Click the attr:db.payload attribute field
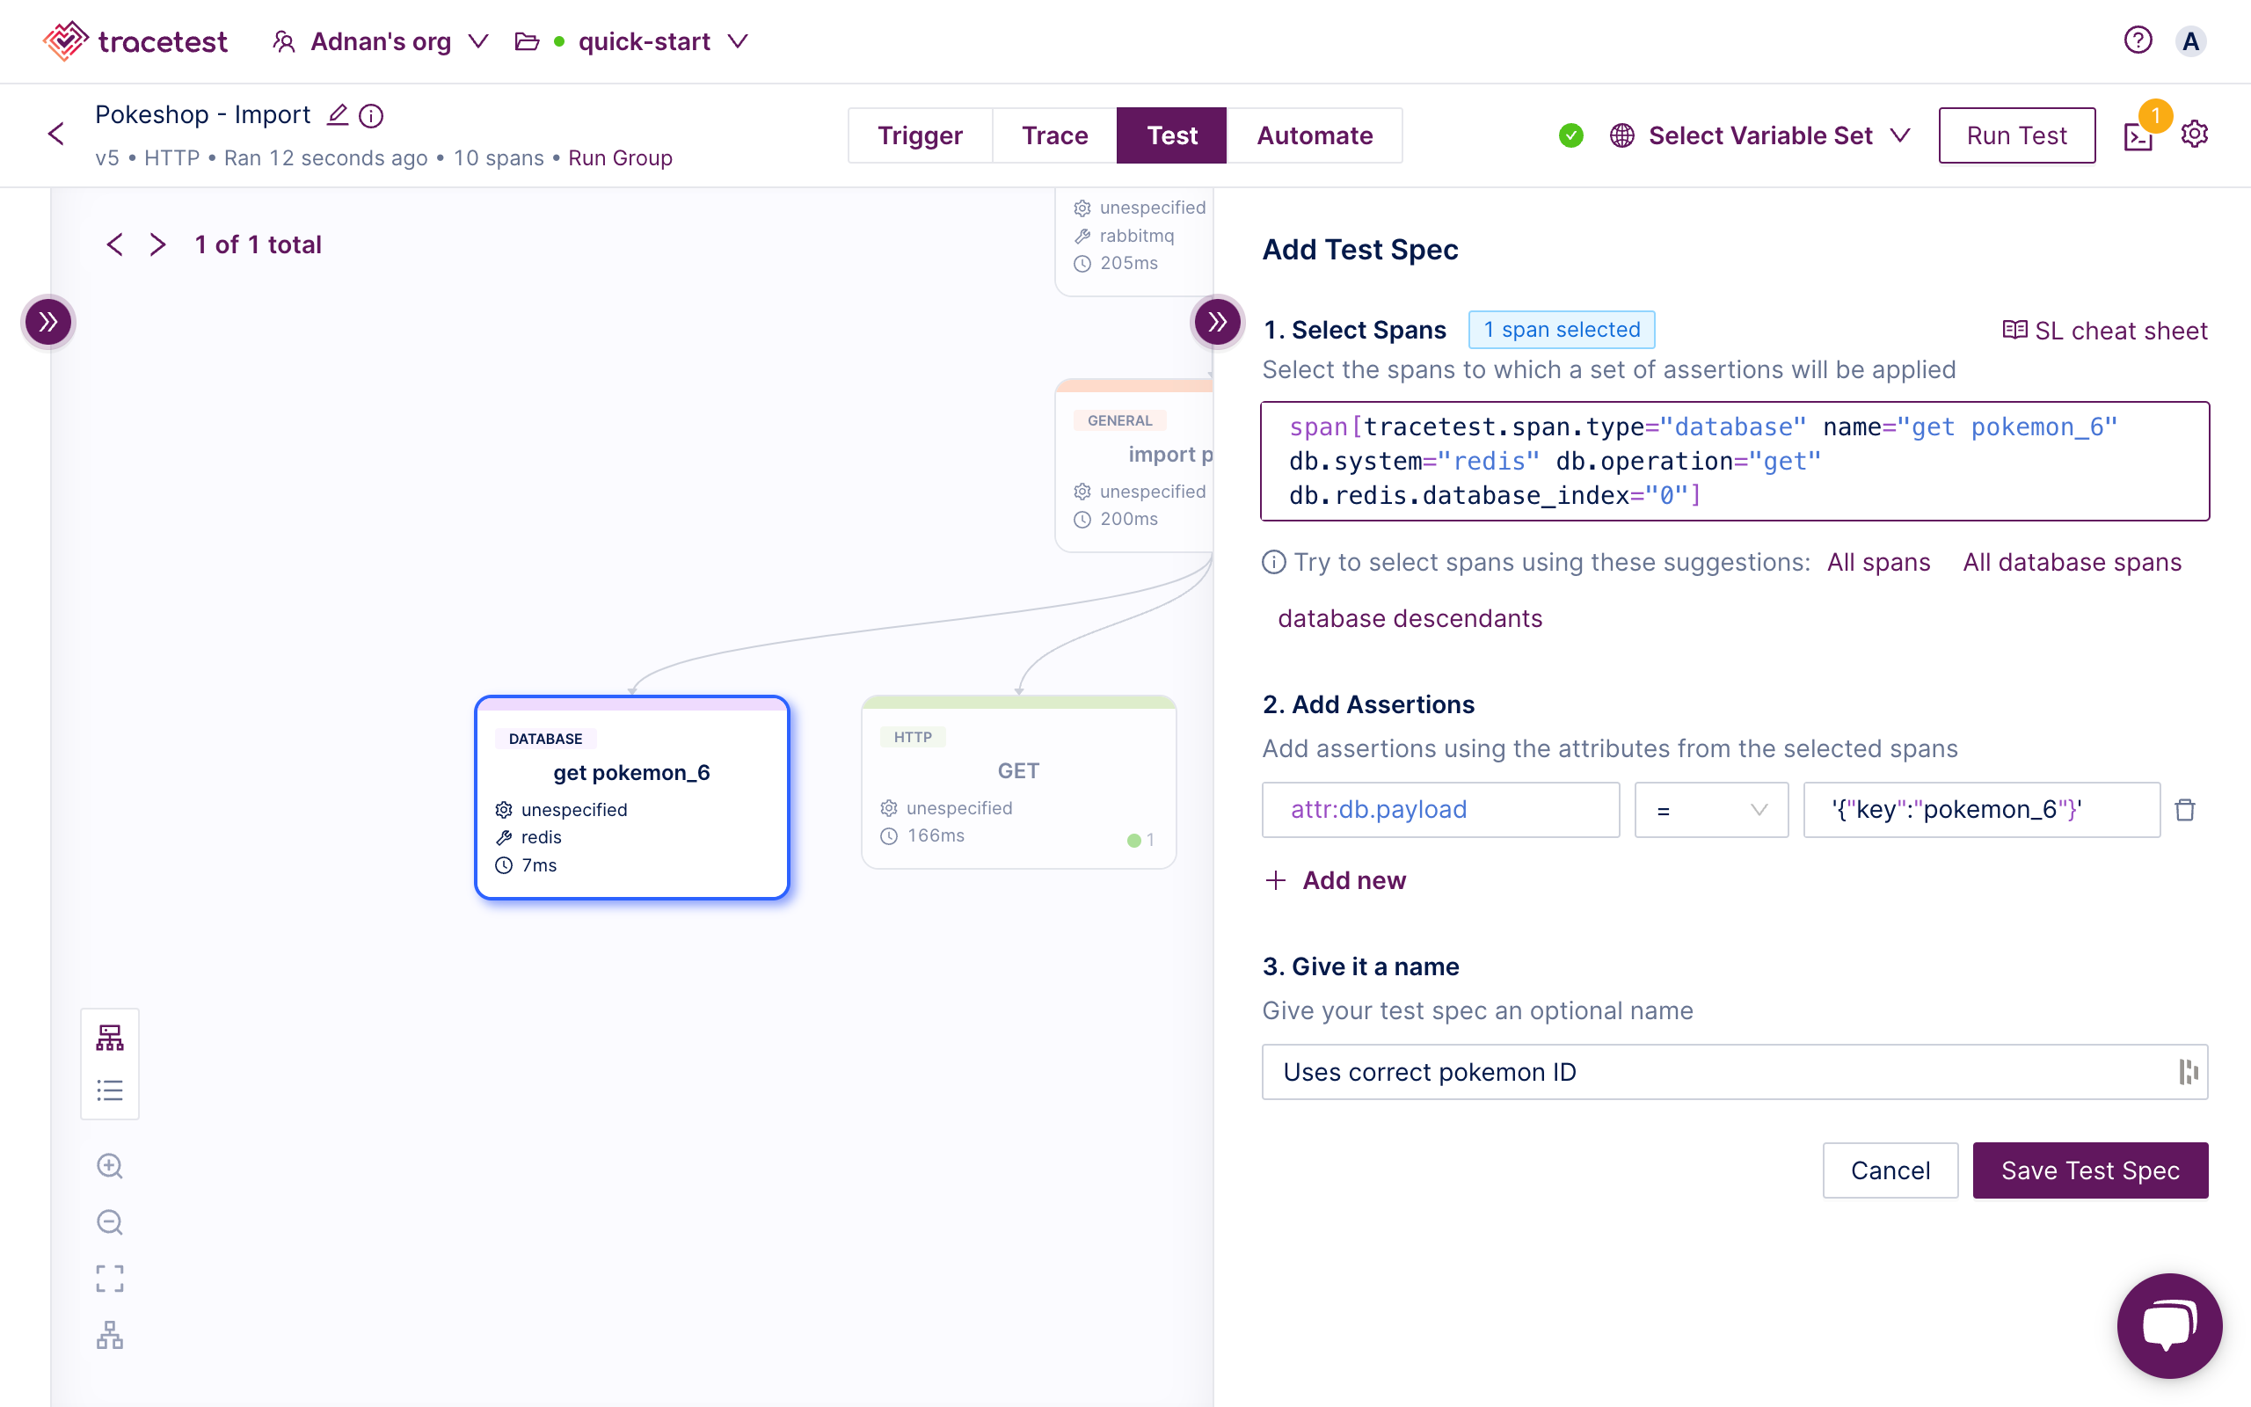2251x1407 pixels. point(1441,810)
